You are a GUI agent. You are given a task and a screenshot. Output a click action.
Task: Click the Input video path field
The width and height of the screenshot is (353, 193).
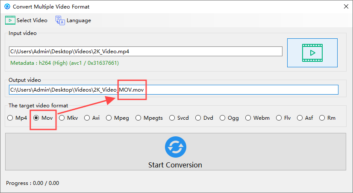coord(146,52)
